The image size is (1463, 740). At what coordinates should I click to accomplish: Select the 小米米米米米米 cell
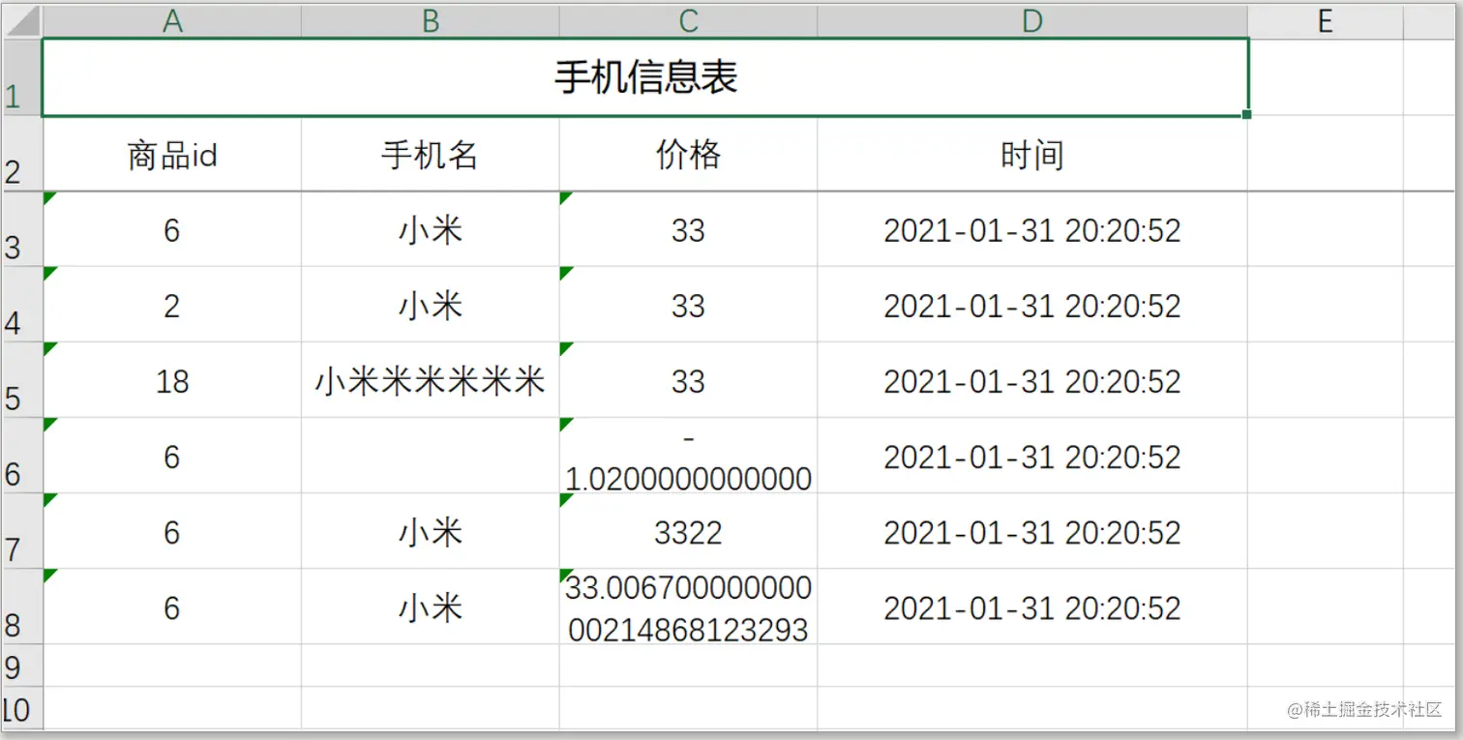(431, 380)
